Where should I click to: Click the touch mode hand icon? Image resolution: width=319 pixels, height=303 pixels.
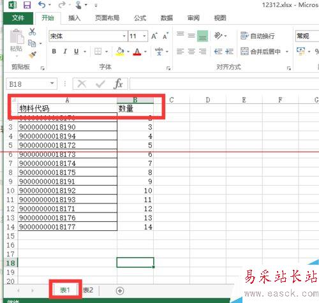(78, 4)
